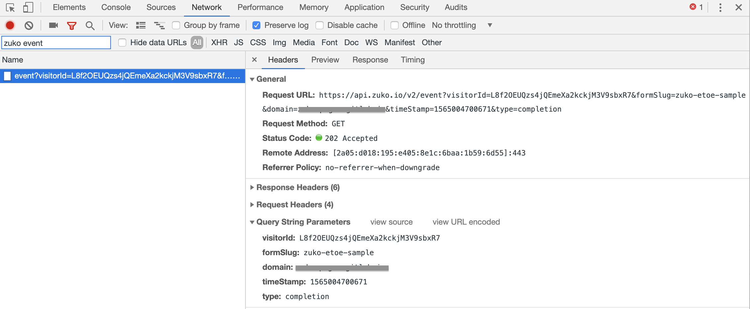Click the Remote Address value
The height and width of the screenshot is (309, 750).
tap(429, 153)
